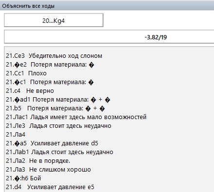Viewport: 214px width, 192px height.
Task: Click the 20...Kg4 move button
Action: [x=53, y=20]
